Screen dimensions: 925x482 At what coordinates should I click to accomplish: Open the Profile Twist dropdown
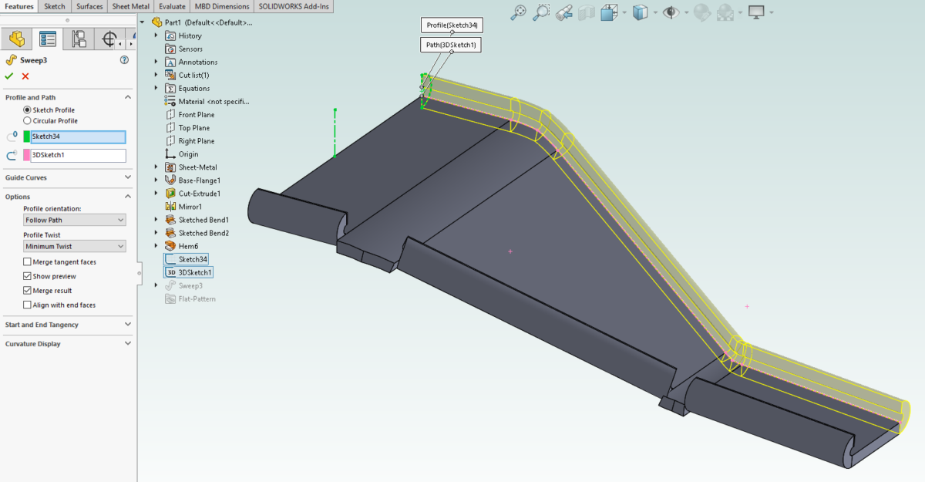[x=74, y=245]
